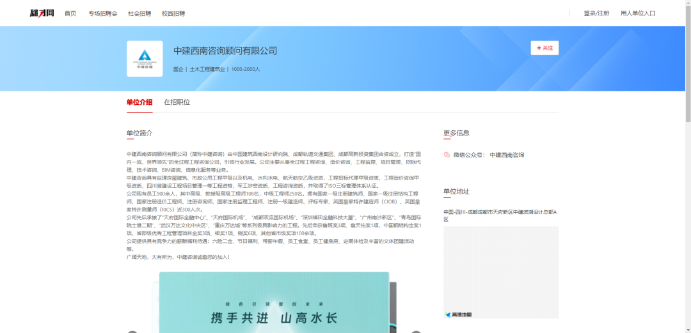The height and width of the screenshot is (333, 691).
Task: Open 专场招聘会 in top navigation
Action: (103, 13)
